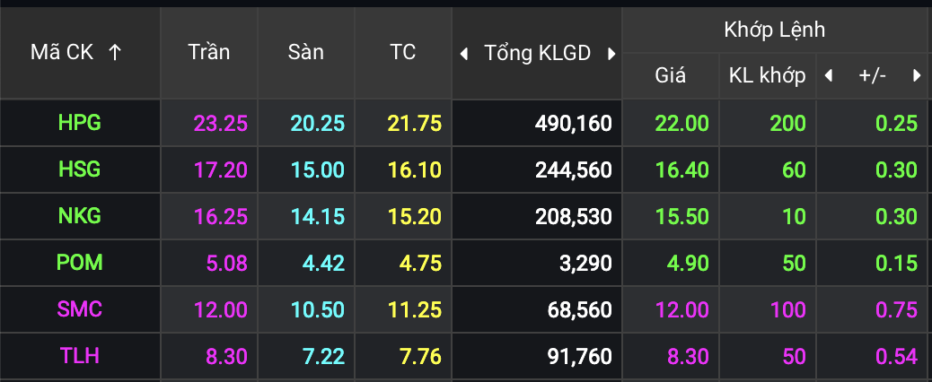Click the Trần column header

[x=209, y=53]
